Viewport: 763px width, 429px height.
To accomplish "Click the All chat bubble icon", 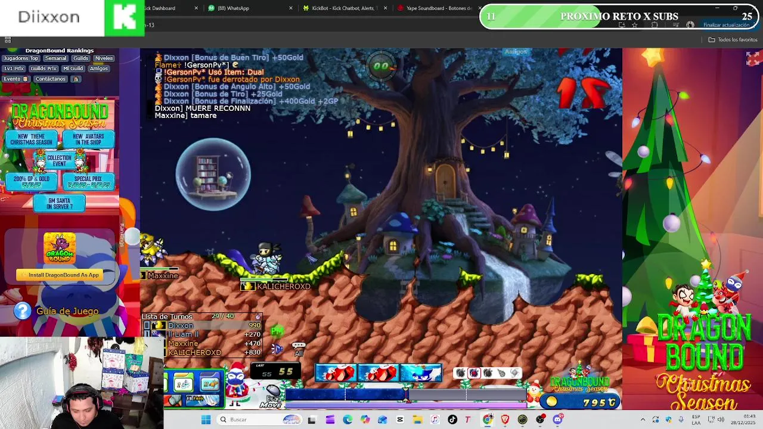I will pyautogui.click(x=299, y=349).
